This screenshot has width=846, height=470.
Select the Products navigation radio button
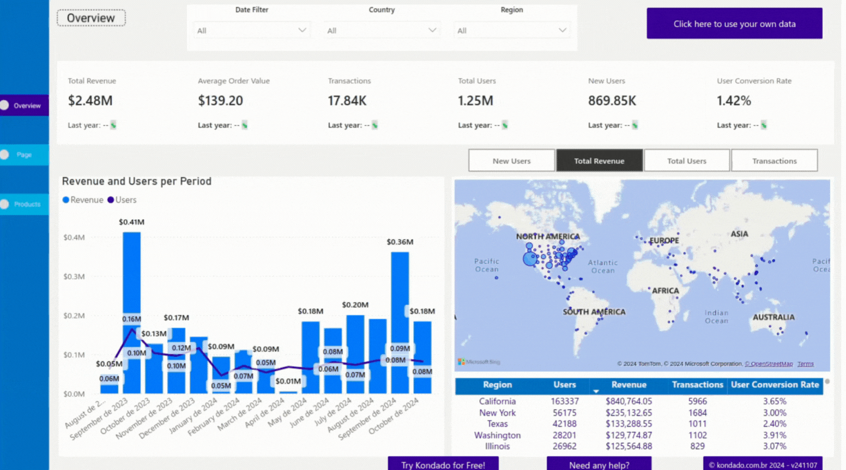[x=4, y=204]
